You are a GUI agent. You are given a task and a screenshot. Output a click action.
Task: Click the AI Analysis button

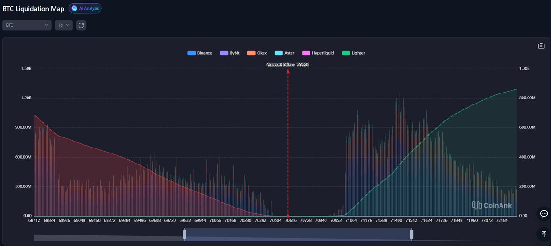[x=85, y=8]
